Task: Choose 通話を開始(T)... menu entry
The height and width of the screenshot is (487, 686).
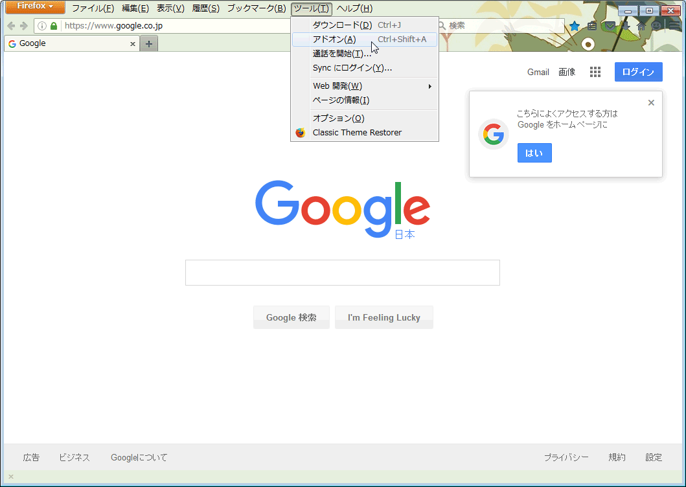Action: pyautogui.click(x=365, y=54)
